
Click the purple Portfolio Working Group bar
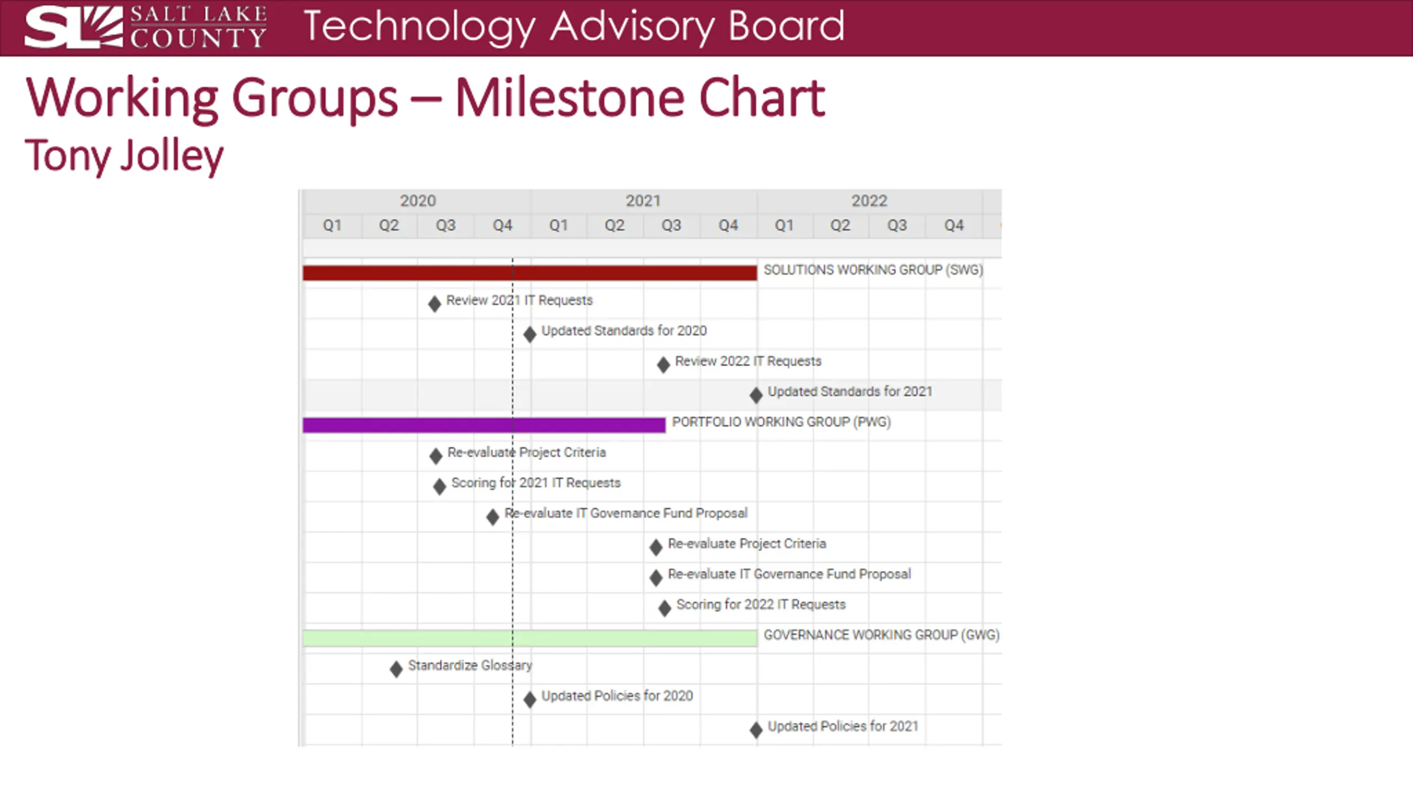tap(484, 425)
